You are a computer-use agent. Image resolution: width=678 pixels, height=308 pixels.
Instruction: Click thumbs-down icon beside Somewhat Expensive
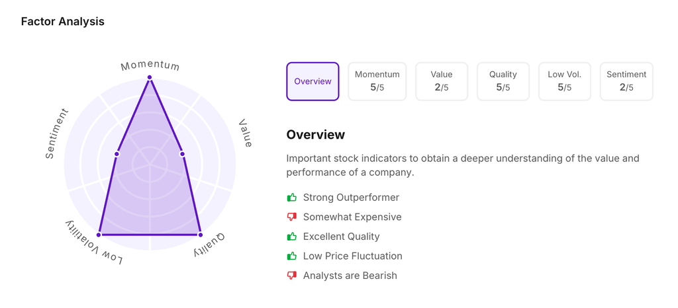291,217
